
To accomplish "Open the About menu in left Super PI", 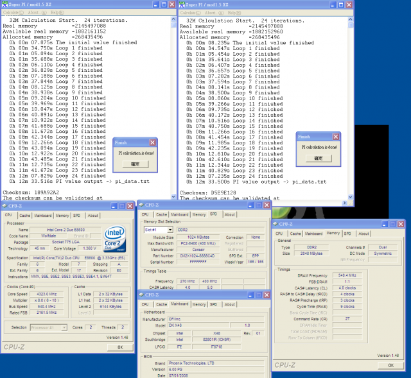I will pos(37,12).
